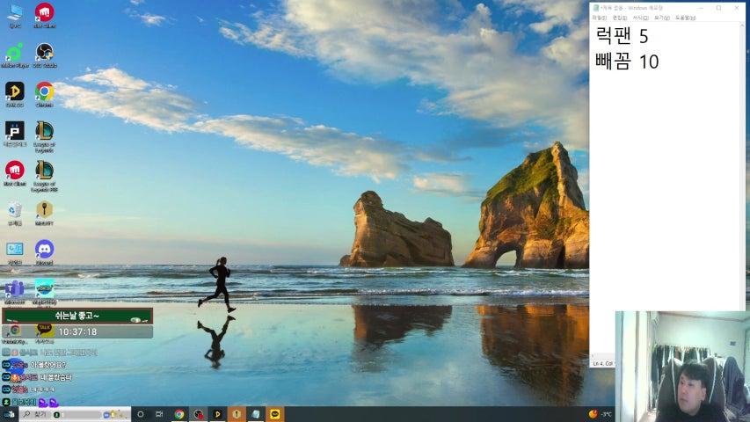Image resolution: width=750 pixels, height=422 pixels.
Task: Click the Task View taskbar button
Action: (x=159, y=414)
